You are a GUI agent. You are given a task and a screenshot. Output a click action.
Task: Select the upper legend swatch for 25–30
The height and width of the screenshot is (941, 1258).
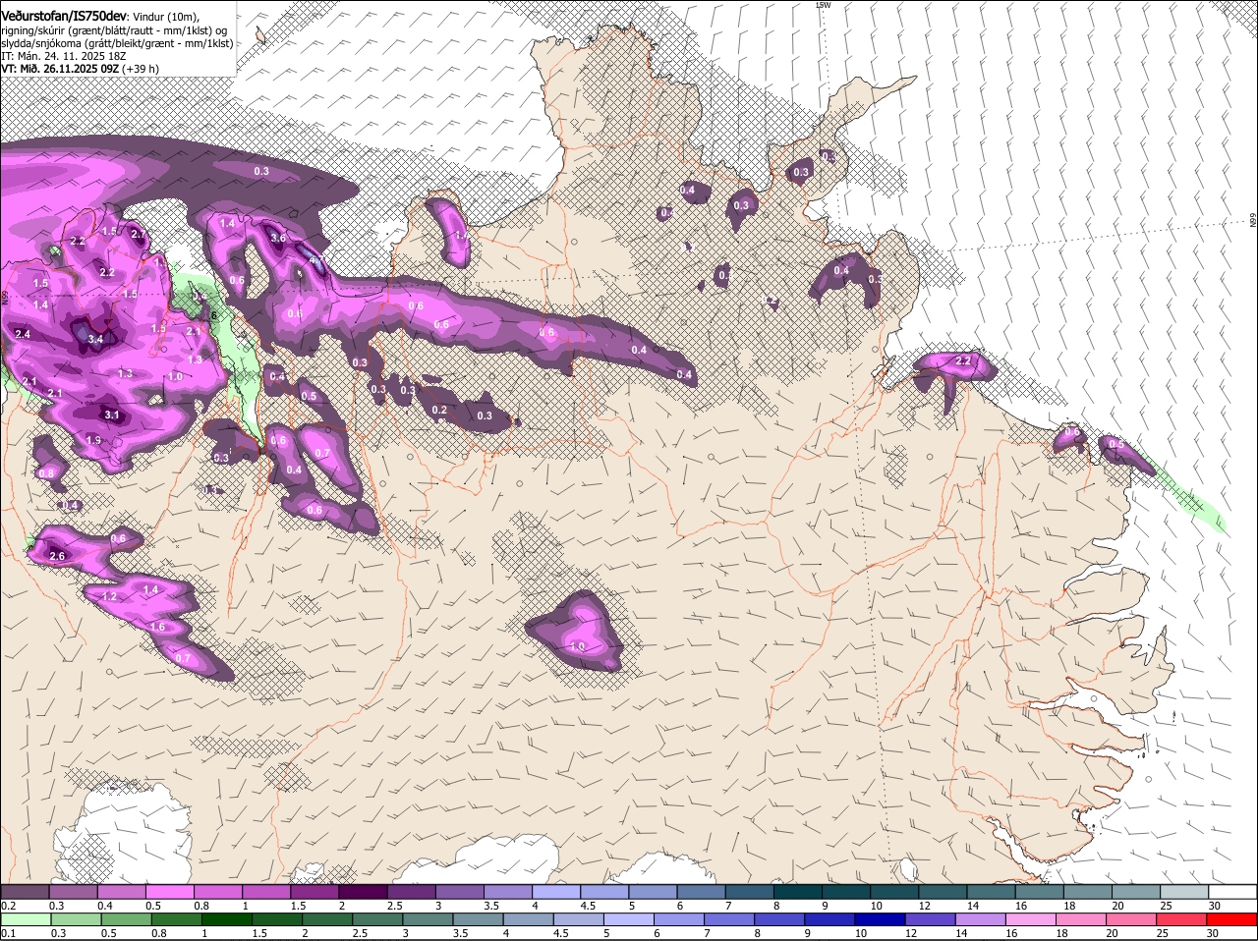(1184, 891)
